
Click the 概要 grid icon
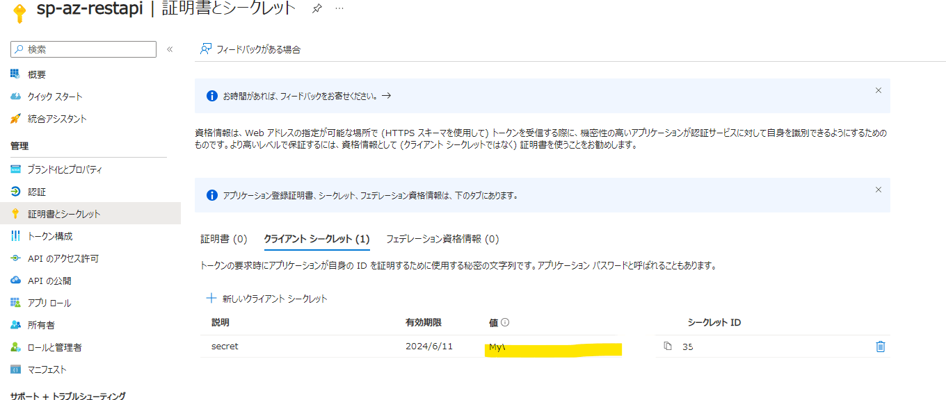coord(15,74)
